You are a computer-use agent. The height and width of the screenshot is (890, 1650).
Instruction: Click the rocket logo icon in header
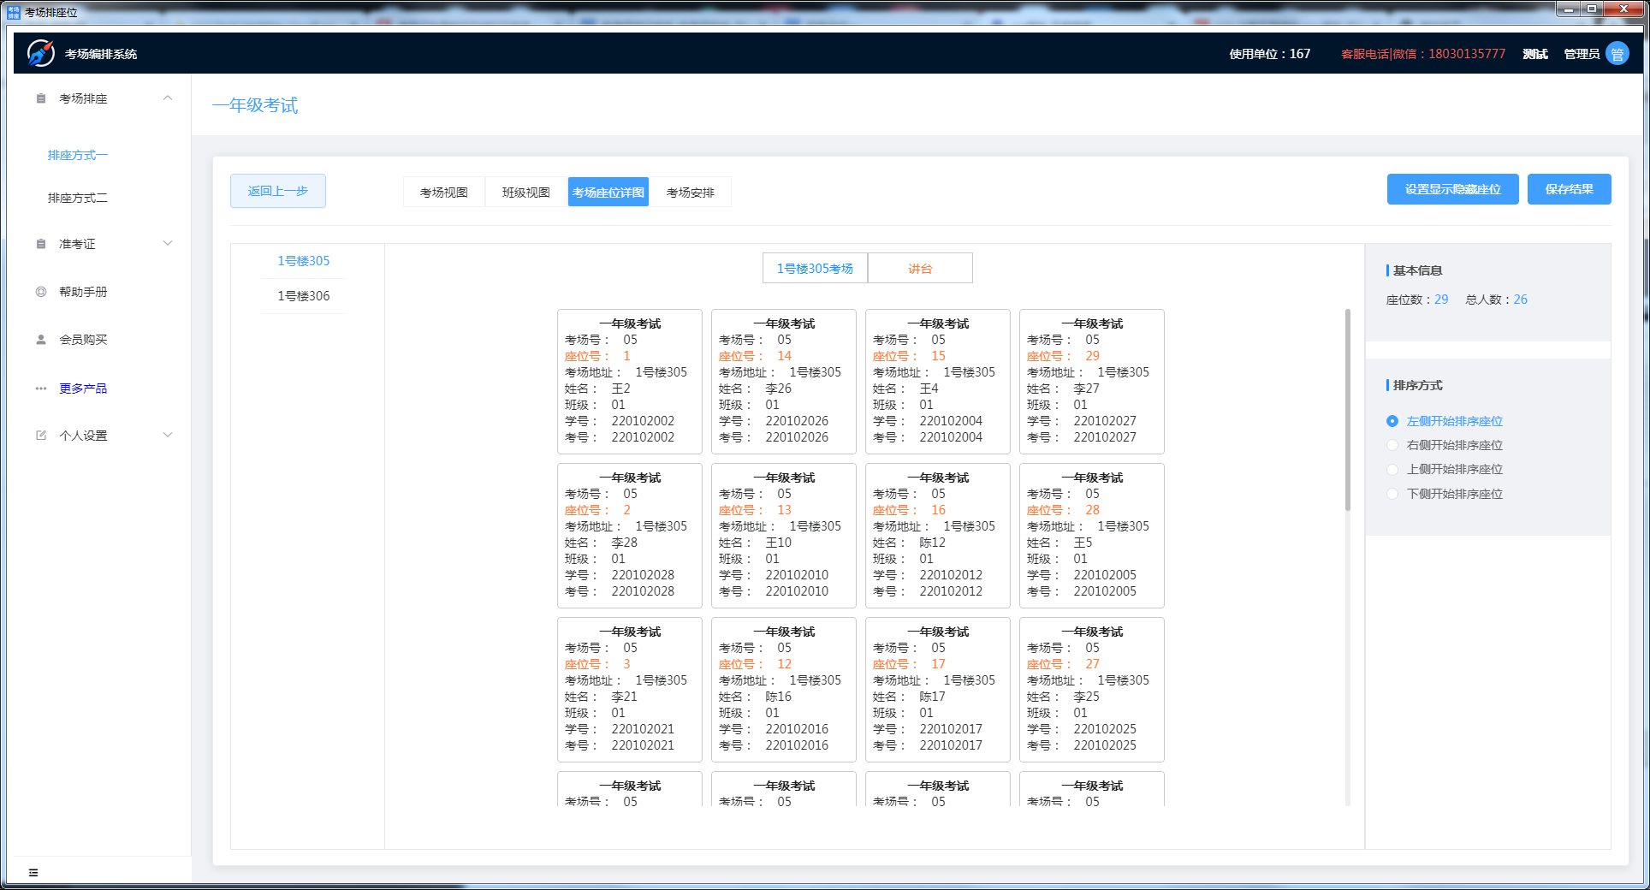point(41,53)
